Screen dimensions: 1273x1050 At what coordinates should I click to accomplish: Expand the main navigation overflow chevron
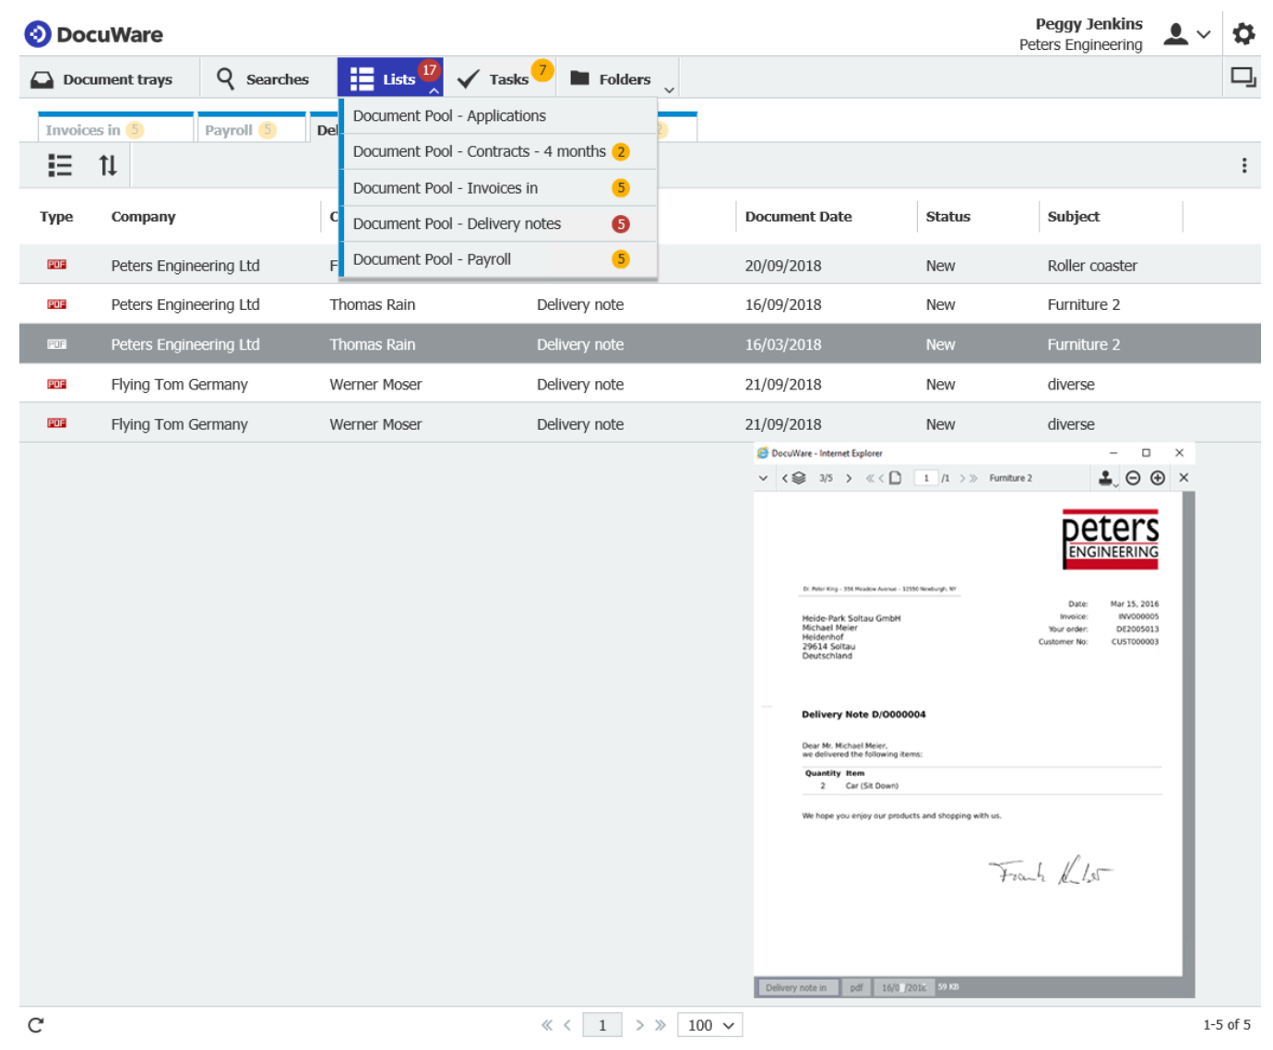click(670, 89)
